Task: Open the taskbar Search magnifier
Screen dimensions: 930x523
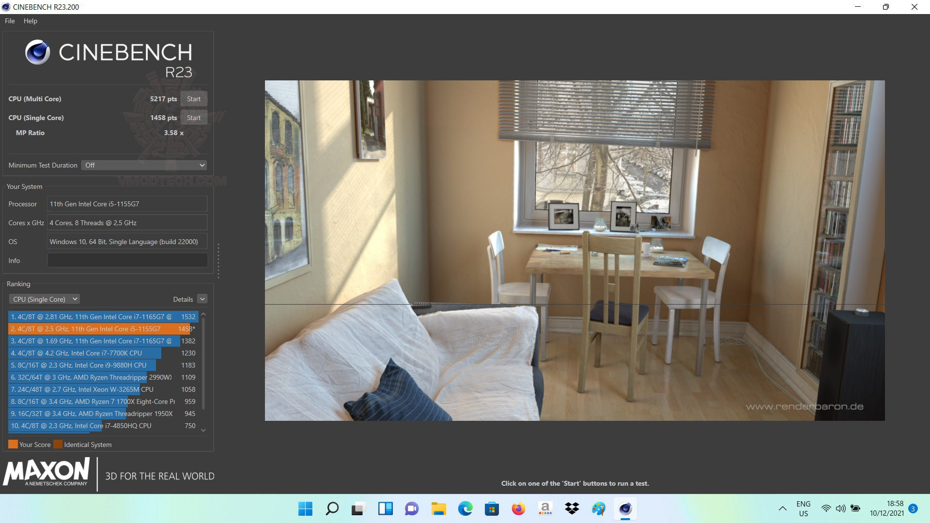Action: pyautogui.click(x=332, y=508)
